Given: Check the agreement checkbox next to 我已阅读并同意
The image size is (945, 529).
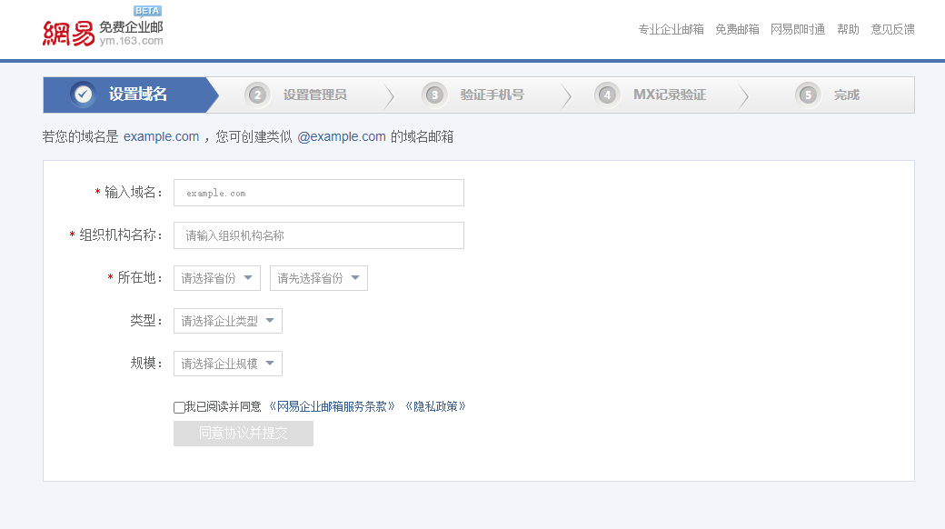Looking at the screenshot, I should tap(179, 407).
